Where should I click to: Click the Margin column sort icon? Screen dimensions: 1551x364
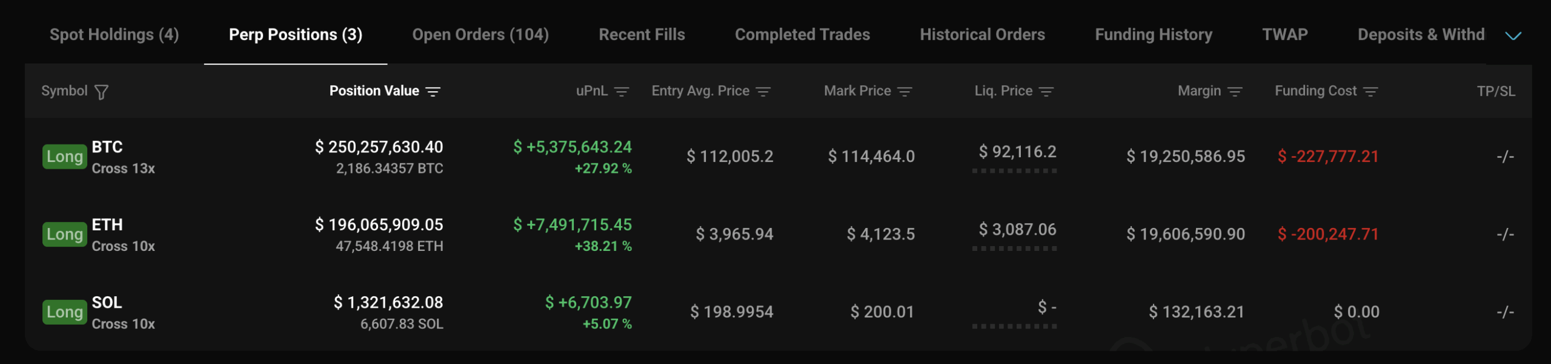click(1235, 92)
